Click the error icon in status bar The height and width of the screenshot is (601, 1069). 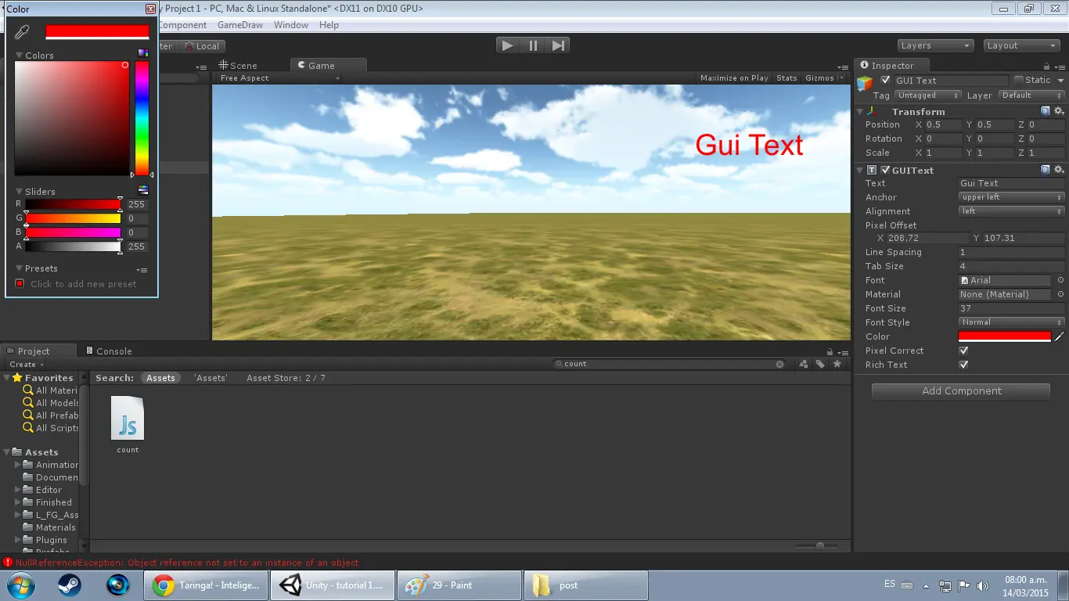point(9,563)
